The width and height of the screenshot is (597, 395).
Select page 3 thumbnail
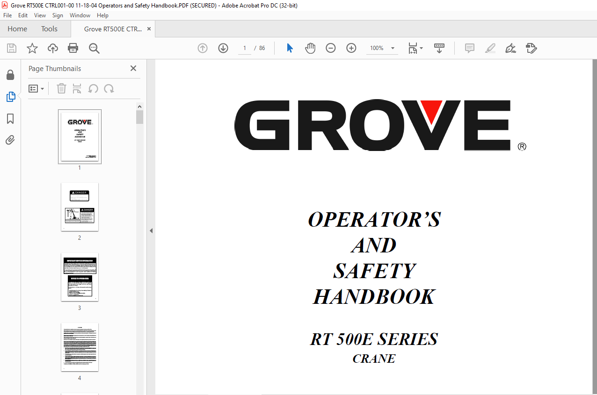pyautogui.click(x=80, y=277)
